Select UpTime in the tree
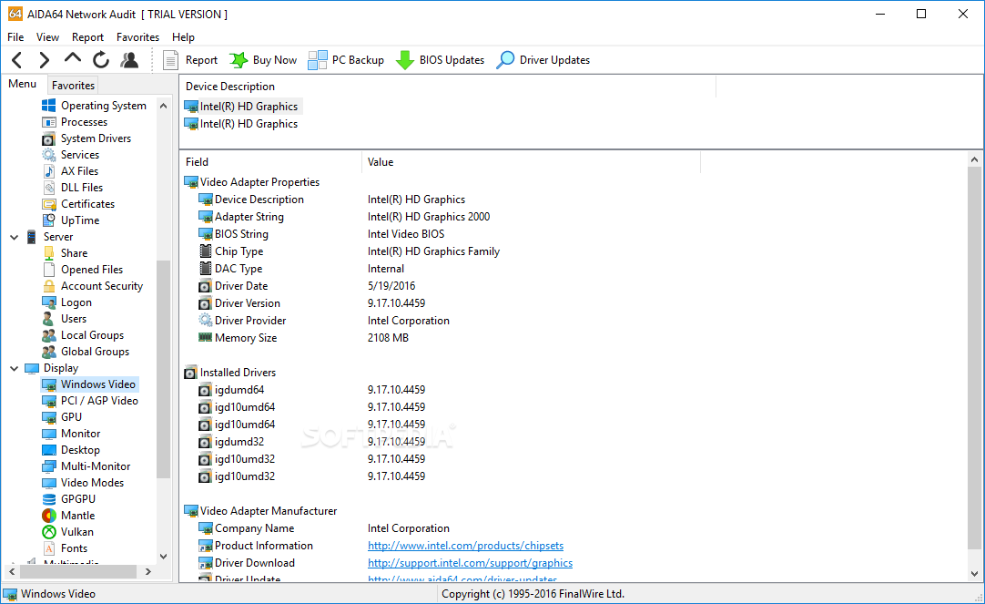Screen dimensions: 985x604 click(70, 220)
